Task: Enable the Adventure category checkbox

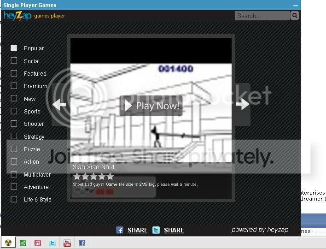Action: [14, 187]
